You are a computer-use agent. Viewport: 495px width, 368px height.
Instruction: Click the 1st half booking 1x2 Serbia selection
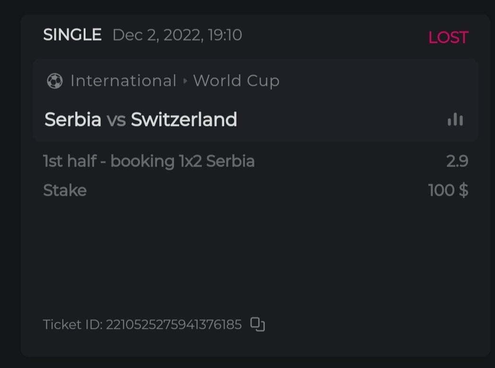coord(149,161)
